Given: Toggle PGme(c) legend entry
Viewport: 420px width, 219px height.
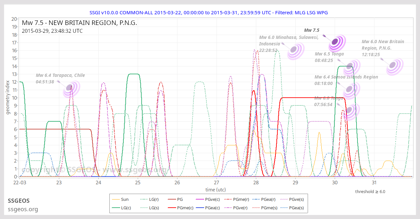Looking at the screenshot, I should (x=180, y=208).
